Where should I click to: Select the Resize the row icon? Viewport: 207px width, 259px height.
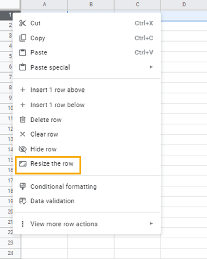(x=23, y=163)
